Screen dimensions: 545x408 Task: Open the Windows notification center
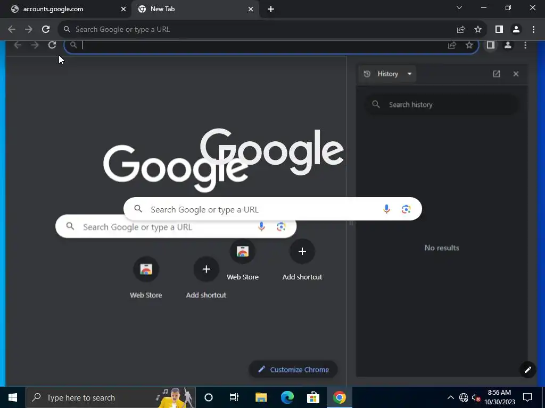527,397
